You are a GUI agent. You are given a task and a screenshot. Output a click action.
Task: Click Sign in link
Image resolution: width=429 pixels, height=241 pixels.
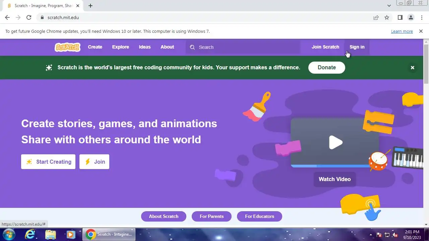(357, 47)
